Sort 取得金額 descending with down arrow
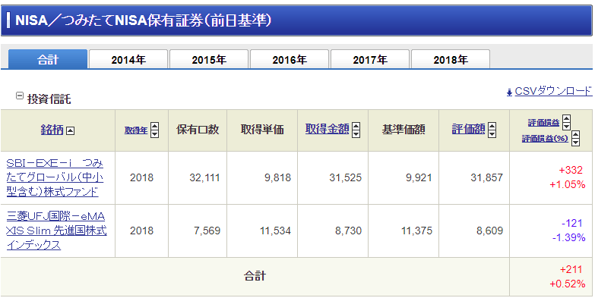 (x=356, y=134)
